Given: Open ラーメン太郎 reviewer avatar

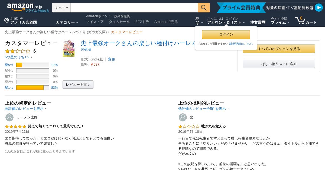Looking at the screenshot, I should [9, 117].
